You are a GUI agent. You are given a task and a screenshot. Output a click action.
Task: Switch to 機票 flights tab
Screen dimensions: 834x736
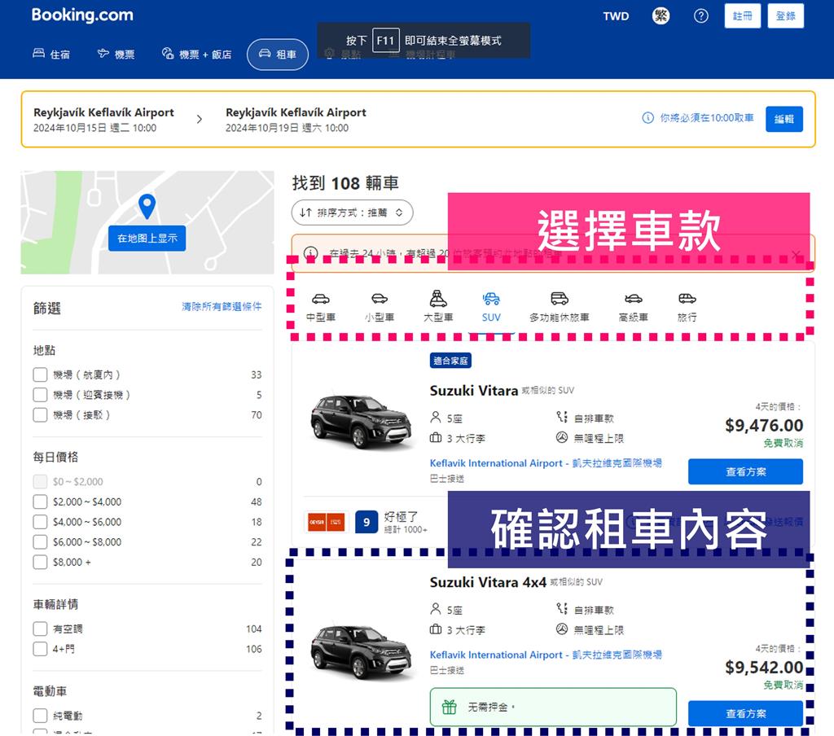click(116, 54)
